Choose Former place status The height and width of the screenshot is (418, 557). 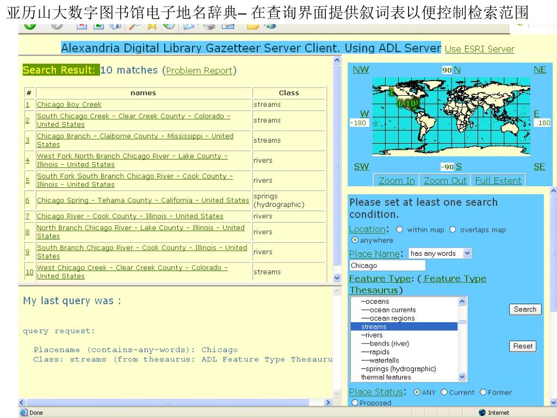coord(483,392)
